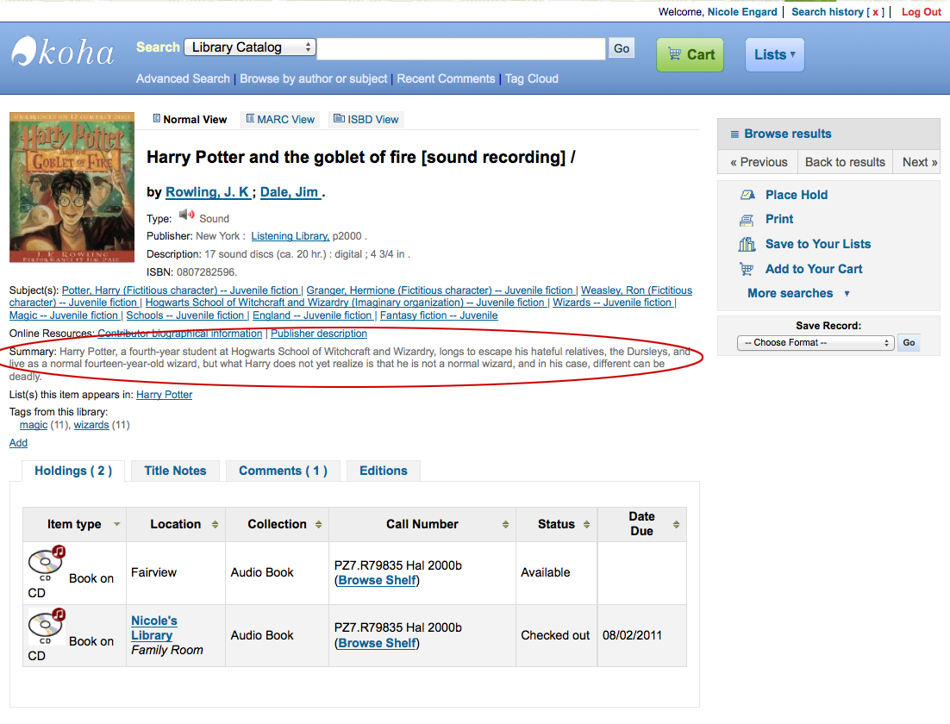Switch to MARC View tab
950x724 pixels.
280,119
